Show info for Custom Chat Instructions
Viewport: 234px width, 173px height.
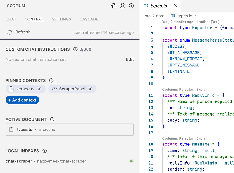pyautogui.click(x=75, y=49)
